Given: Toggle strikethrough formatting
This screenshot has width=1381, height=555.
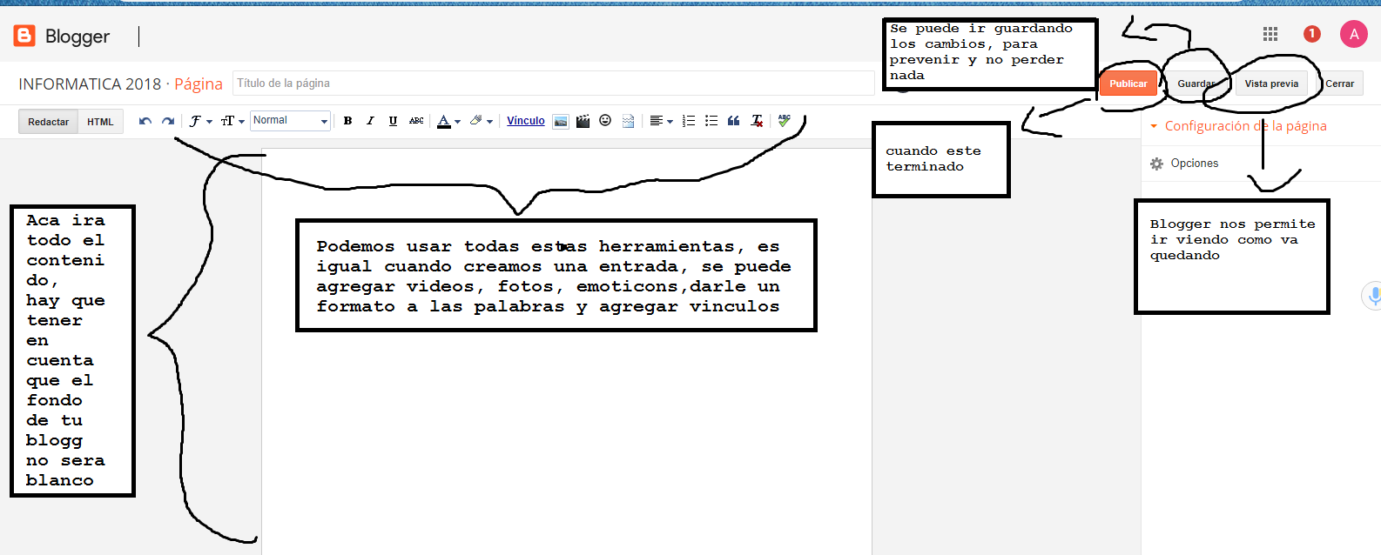Looking at the screenshot, I should [x=416, y=121].
